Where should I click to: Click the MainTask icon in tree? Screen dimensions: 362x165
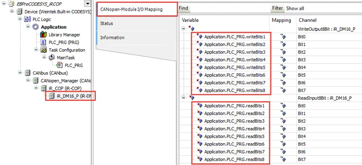point(52,58)
